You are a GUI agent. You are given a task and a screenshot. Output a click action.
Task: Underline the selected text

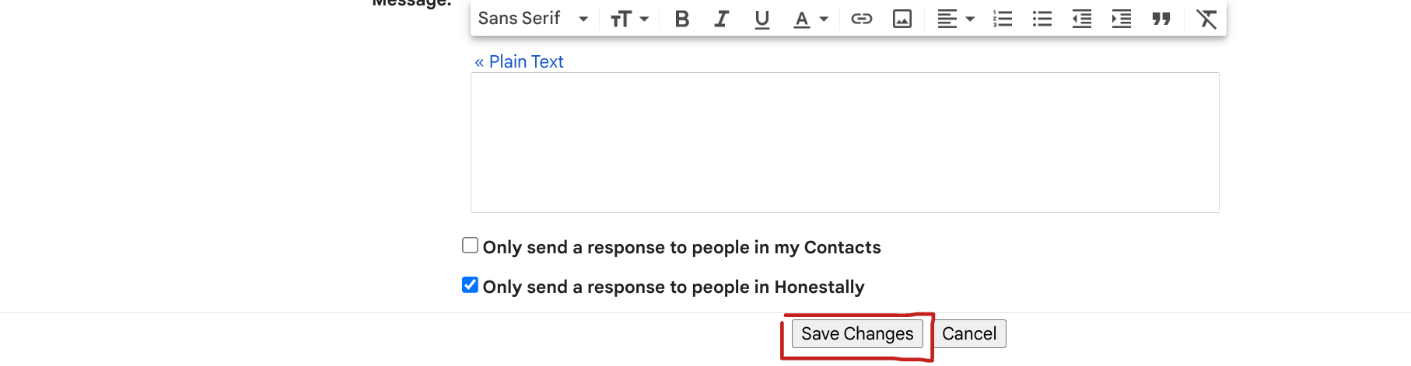(x=762, y=19)
